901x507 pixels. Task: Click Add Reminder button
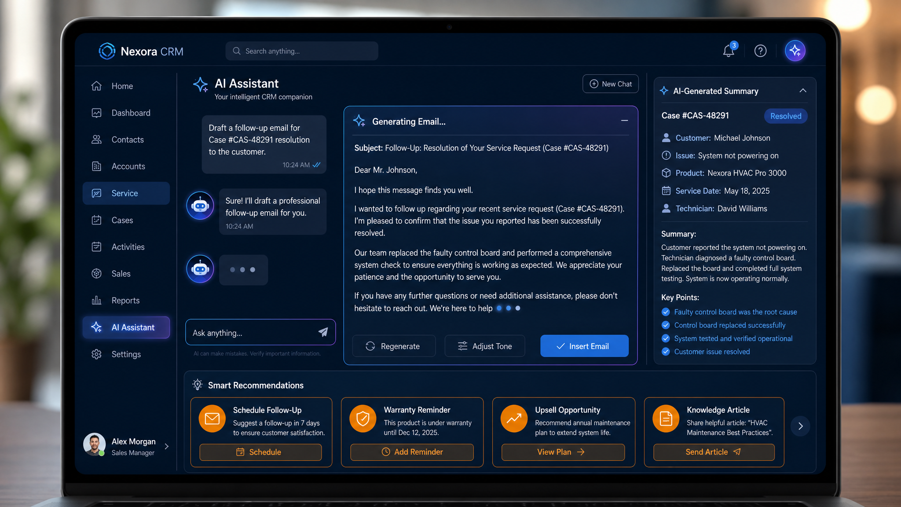pos(412,452)
